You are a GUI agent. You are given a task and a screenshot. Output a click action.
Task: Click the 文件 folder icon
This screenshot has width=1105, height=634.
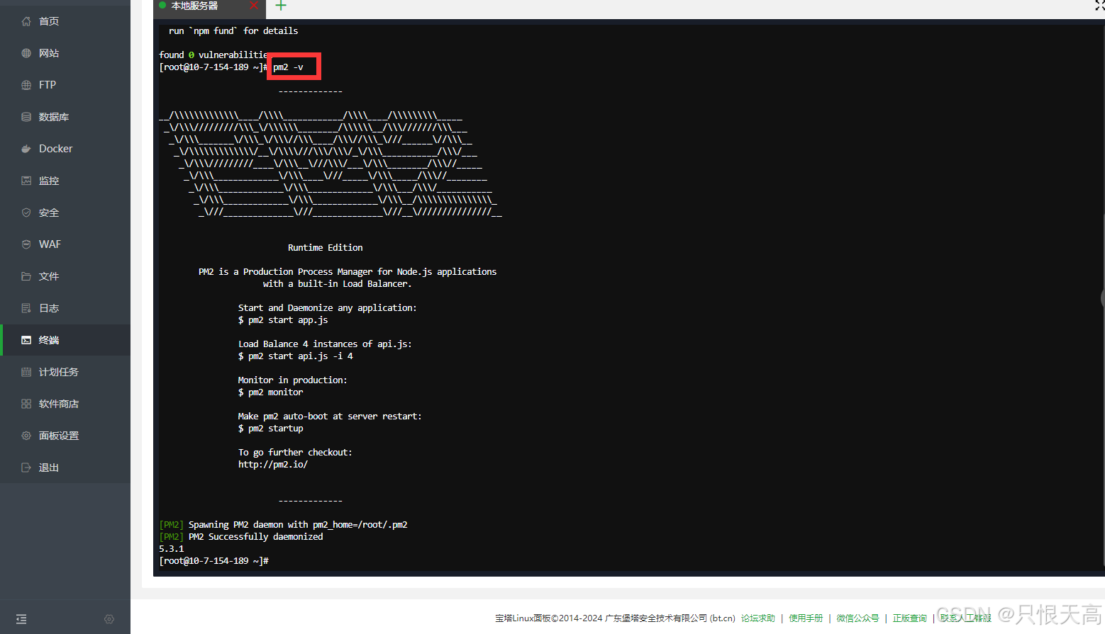tap(26, 276)
